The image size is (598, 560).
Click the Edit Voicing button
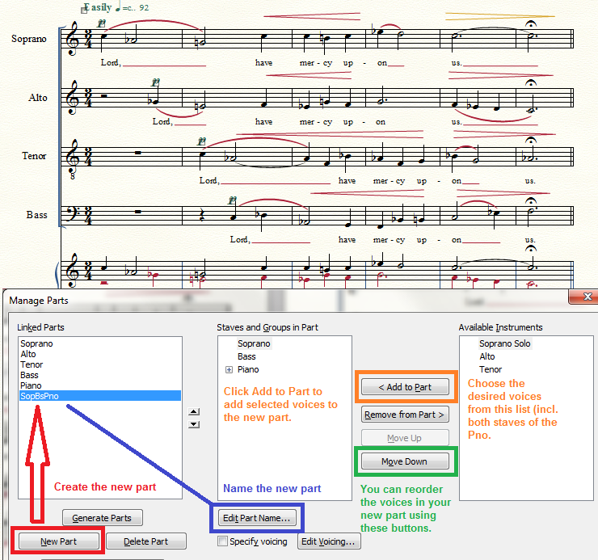point(329,542)
